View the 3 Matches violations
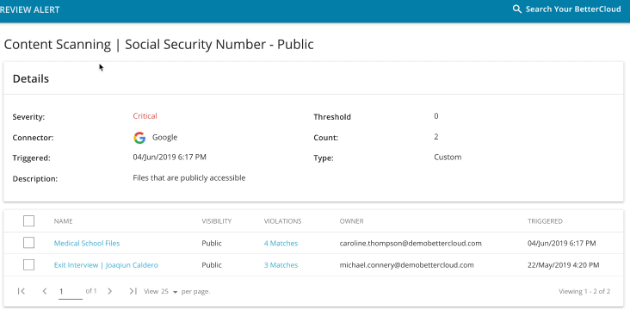 281,265
